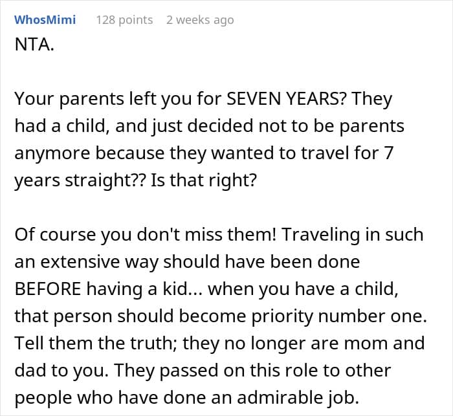The height and width of the screenshot is (416, 453).
Task: Click the 128 points score
Action: click(x=124, y=19)
